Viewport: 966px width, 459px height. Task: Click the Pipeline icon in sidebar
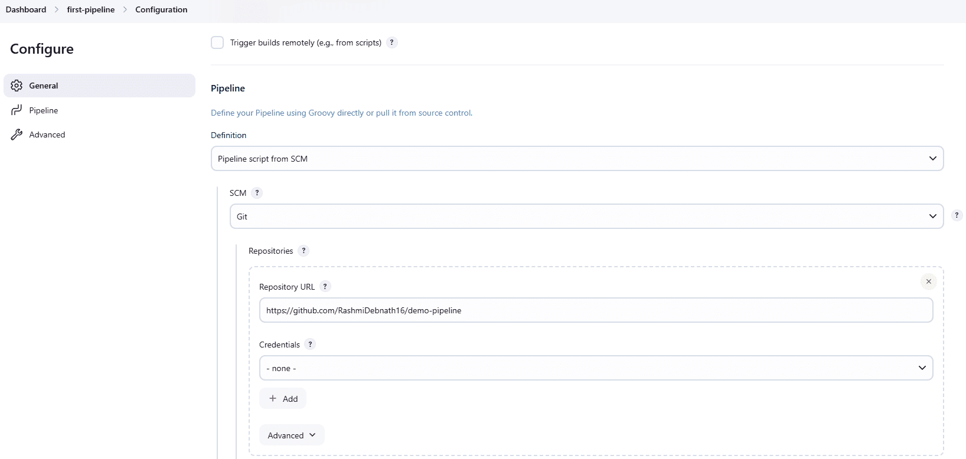coord(17,110)
